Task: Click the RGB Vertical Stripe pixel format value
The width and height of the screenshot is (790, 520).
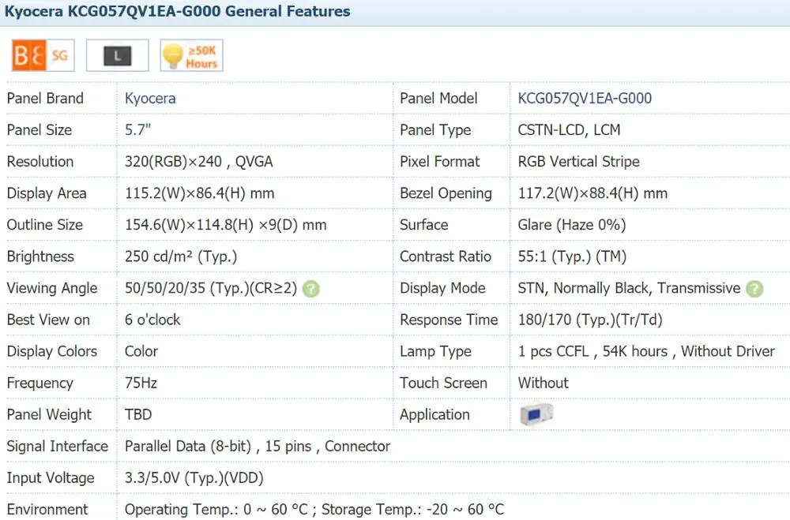Action: click(578, 162)
